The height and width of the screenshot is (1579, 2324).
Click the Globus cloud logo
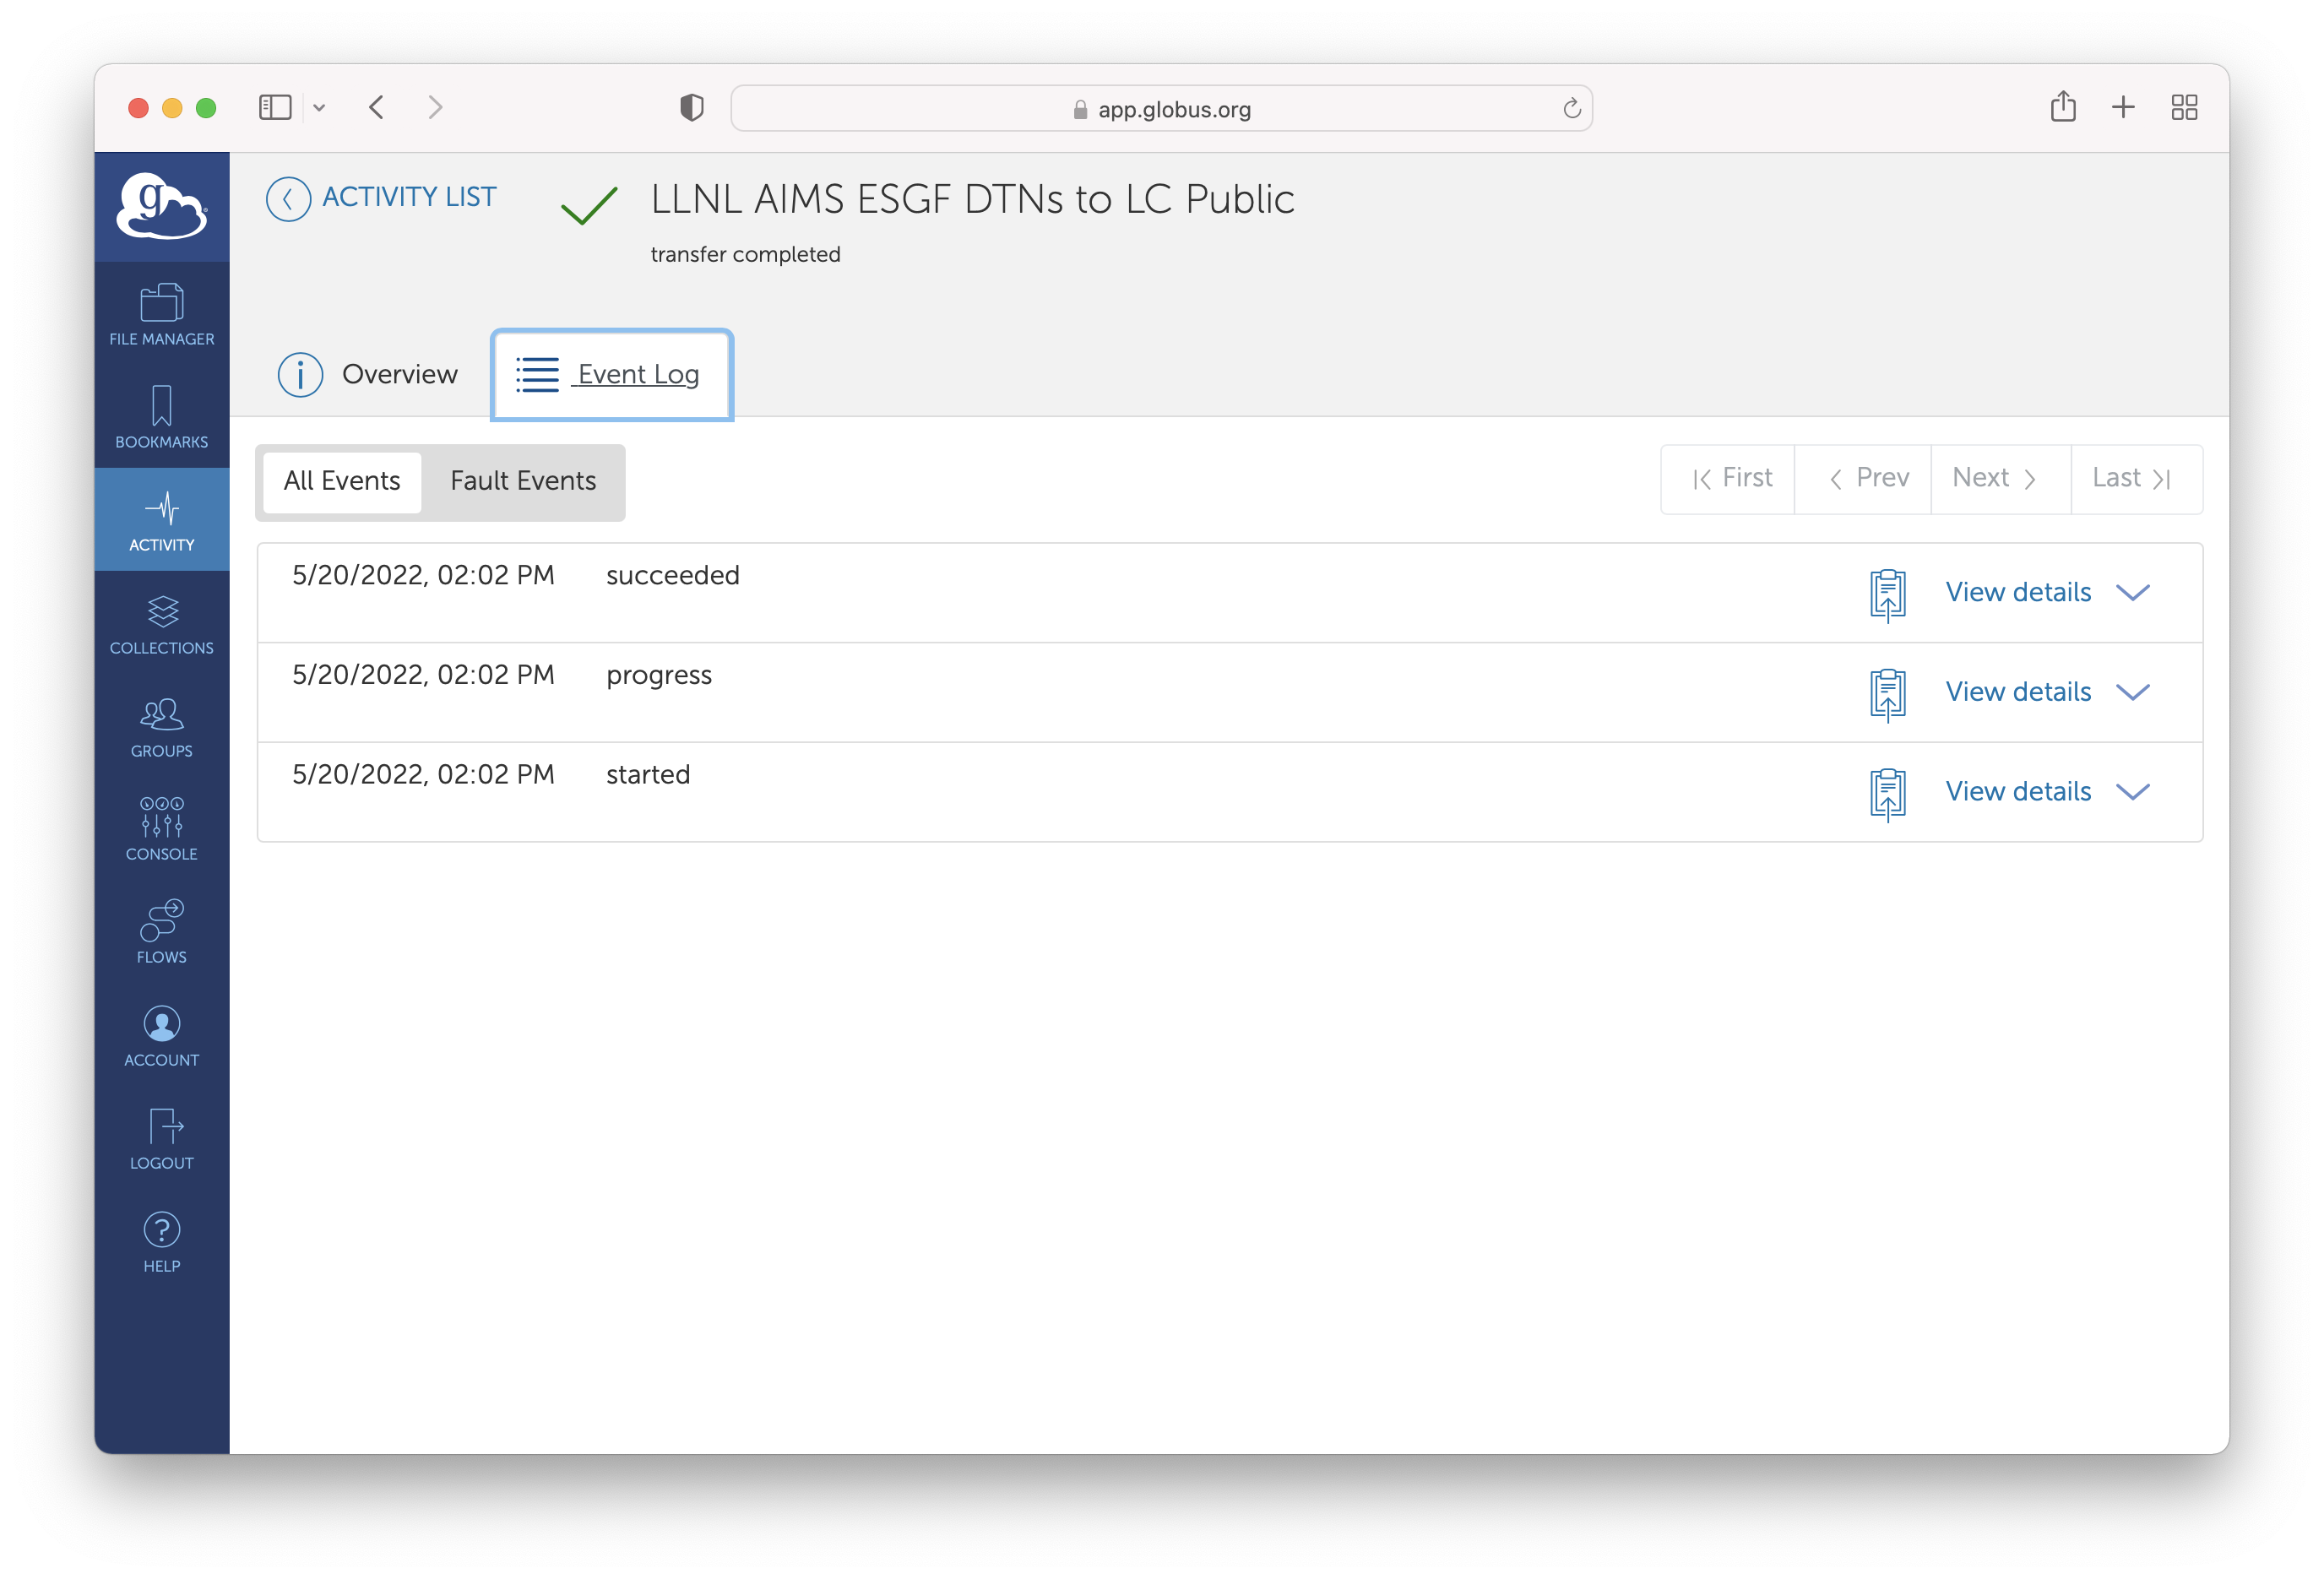(162, 205)
